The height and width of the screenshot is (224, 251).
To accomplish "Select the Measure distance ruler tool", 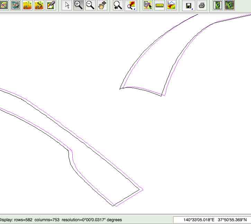I will point(160,5).
